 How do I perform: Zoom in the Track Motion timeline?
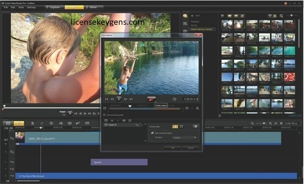coord(197,108)
